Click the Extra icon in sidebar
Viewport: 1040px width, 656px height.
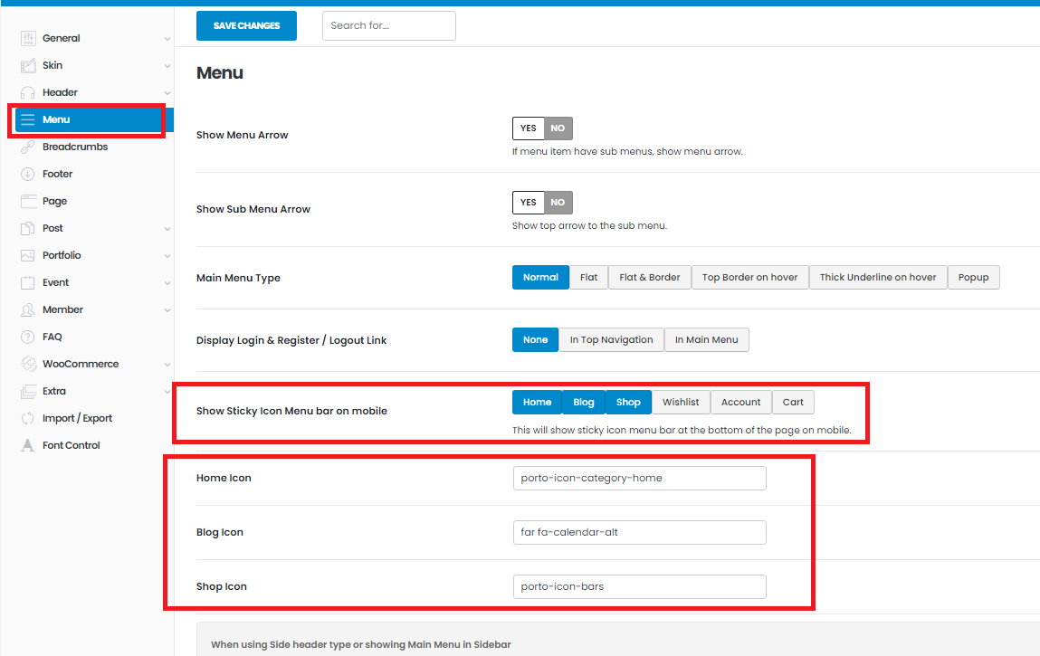click(x=29, y=392)
